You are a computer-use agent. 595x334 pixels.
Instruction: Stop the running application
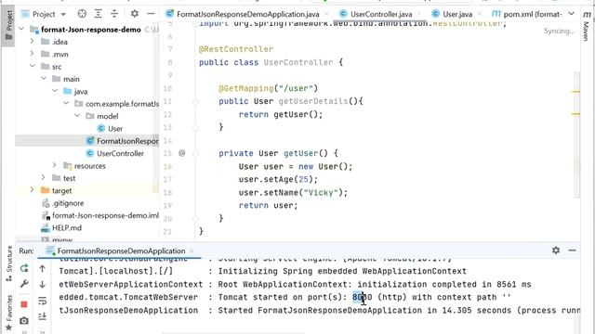pyautogui.click(x=24, y=304)
